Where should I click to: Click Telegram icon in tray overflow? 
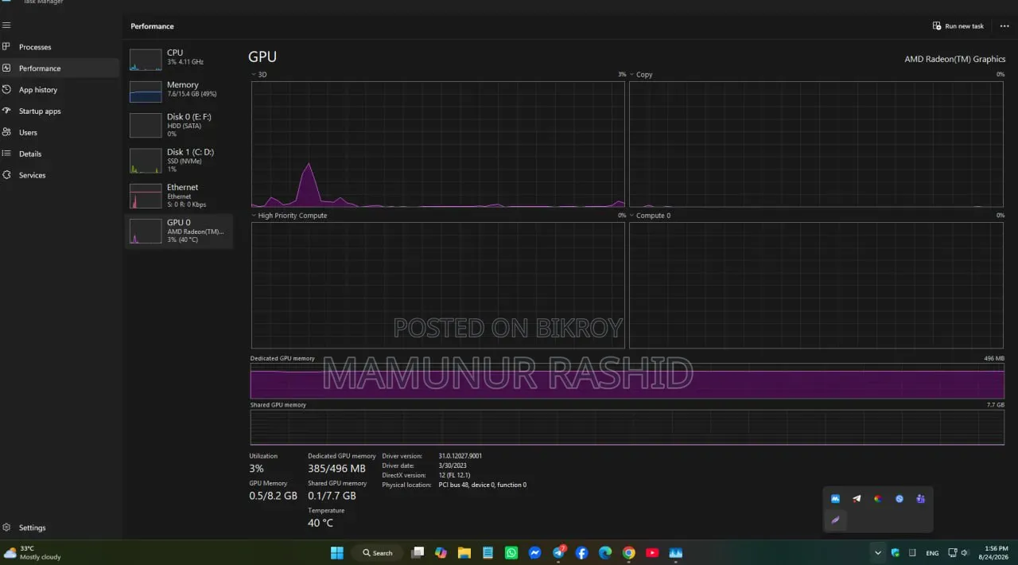click(857, 499)
